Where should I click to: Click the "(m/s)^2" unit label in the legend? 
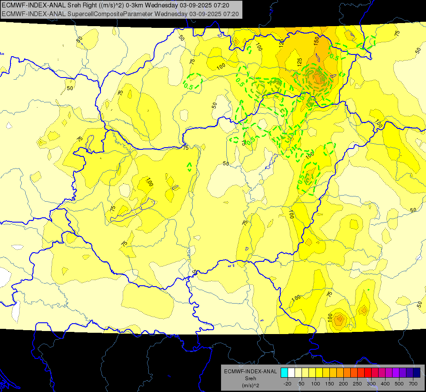[251, 385]
